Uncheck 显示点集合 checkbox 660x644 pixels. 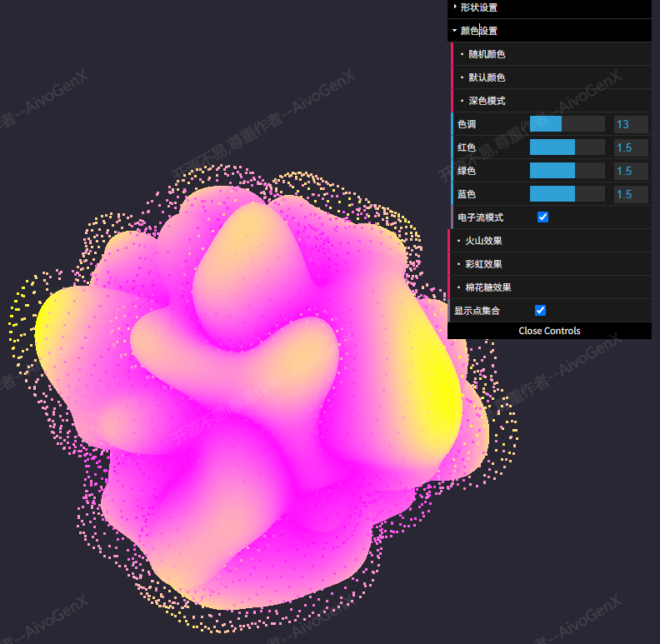pos(540,311)
